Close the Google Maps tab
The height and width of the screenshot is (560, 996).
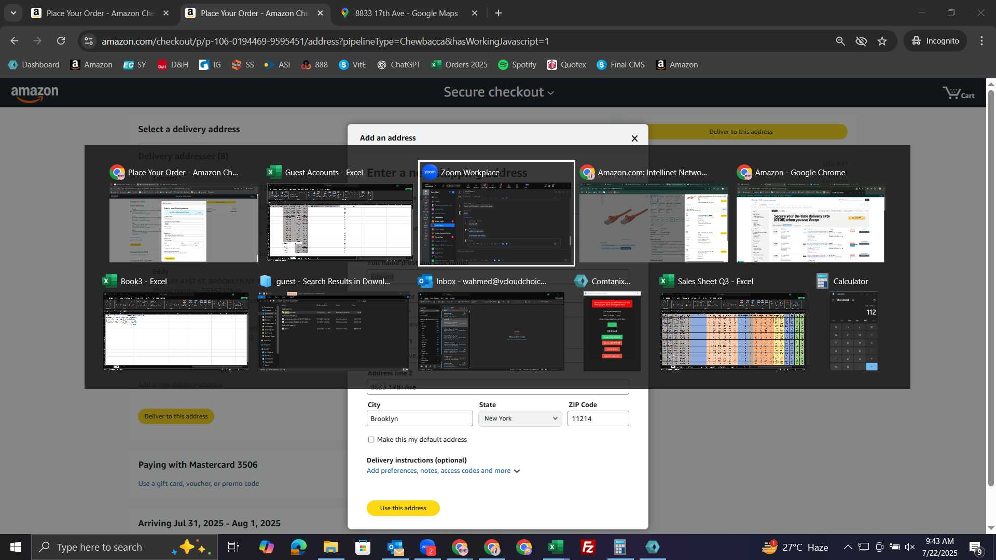tap(474, 13)
